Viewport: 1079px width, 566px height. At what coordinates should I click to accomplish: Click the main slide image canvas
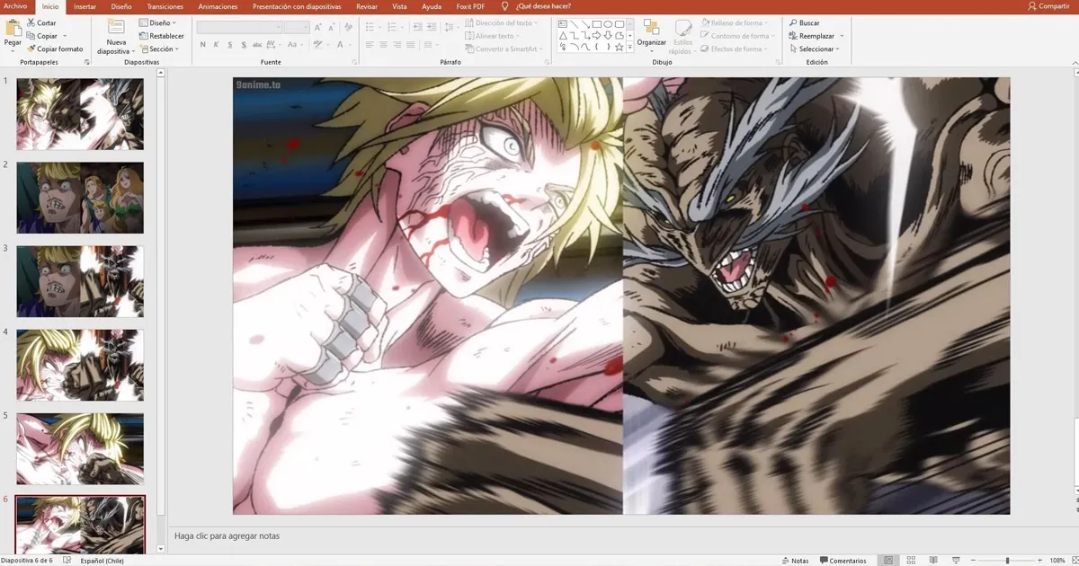pos(621,296)
